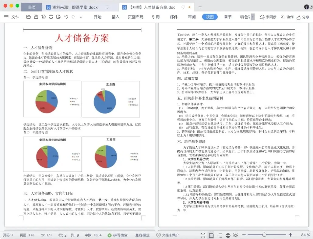
Task: Click the monitor icon on 人才储备方案 tab
Action: pos(183,7)
